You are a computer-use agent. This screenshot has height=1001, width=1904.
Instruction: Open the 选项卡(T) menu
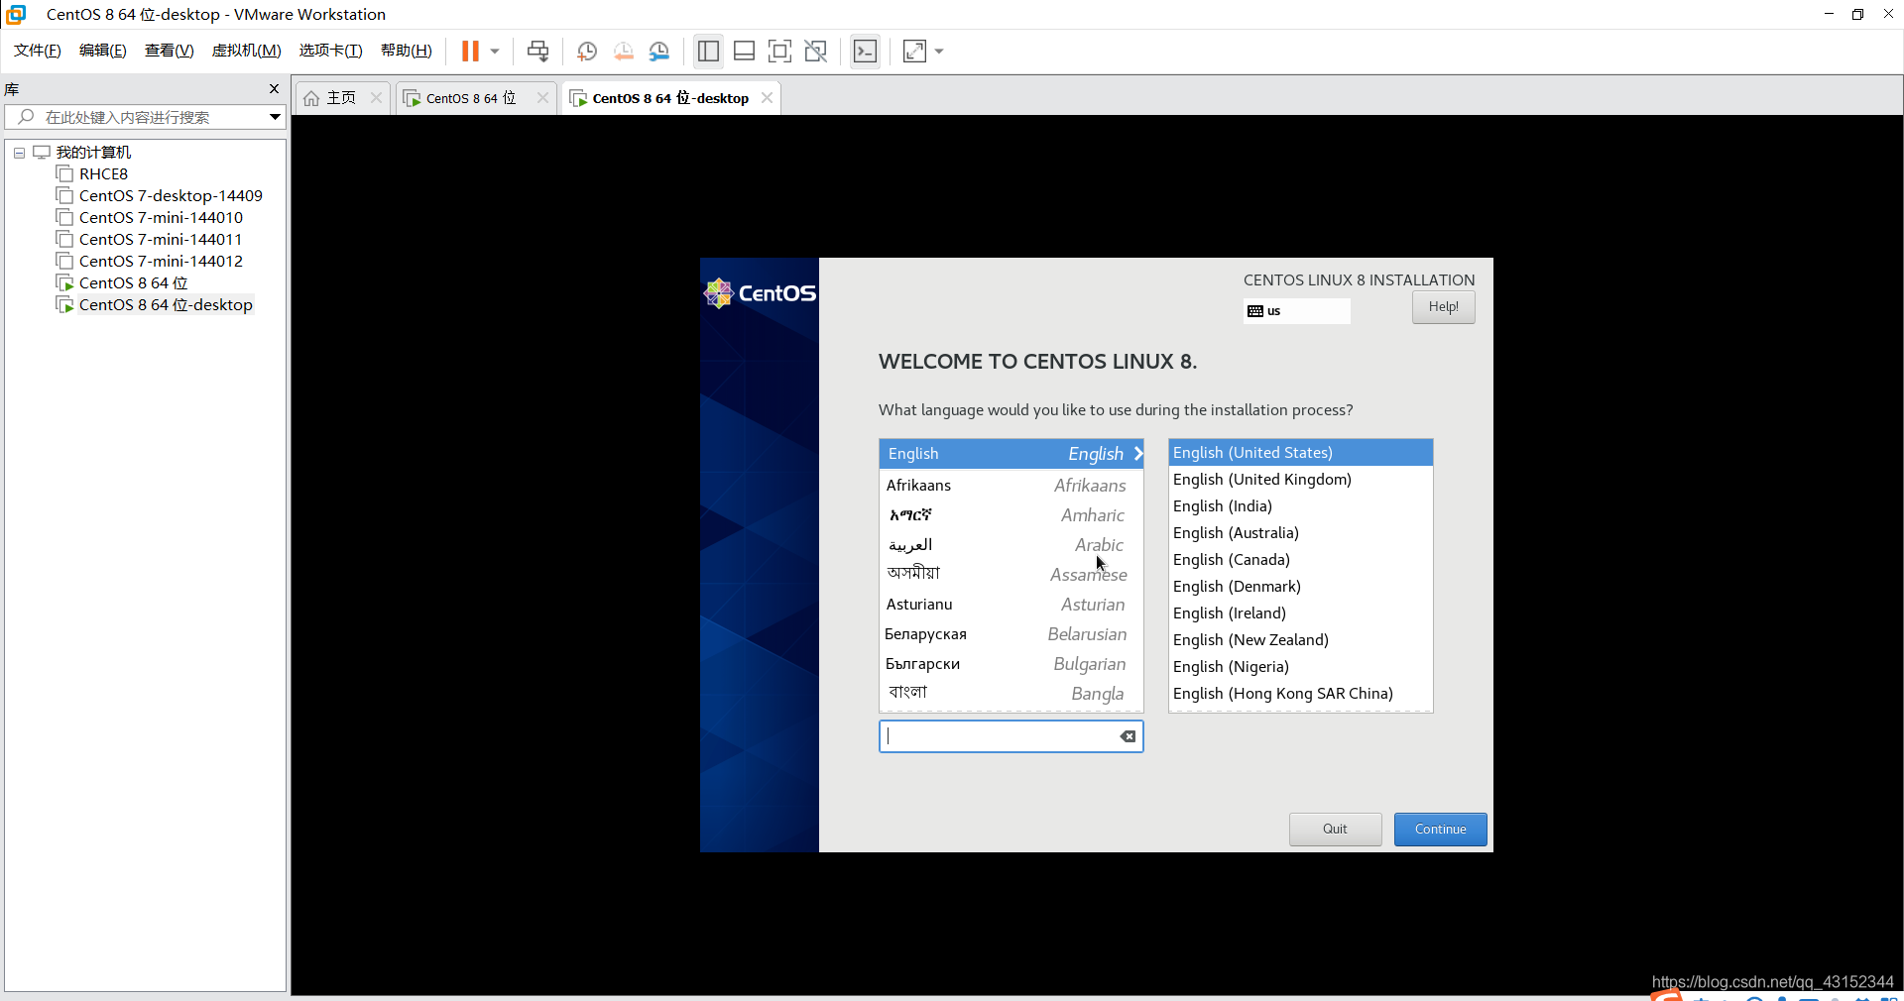point(331,51)
